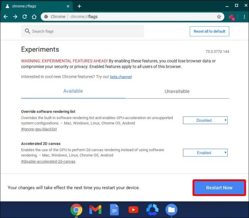249x218 pixels.
Task: Bookmark this page with the star icon
Action: click(219, 17)
